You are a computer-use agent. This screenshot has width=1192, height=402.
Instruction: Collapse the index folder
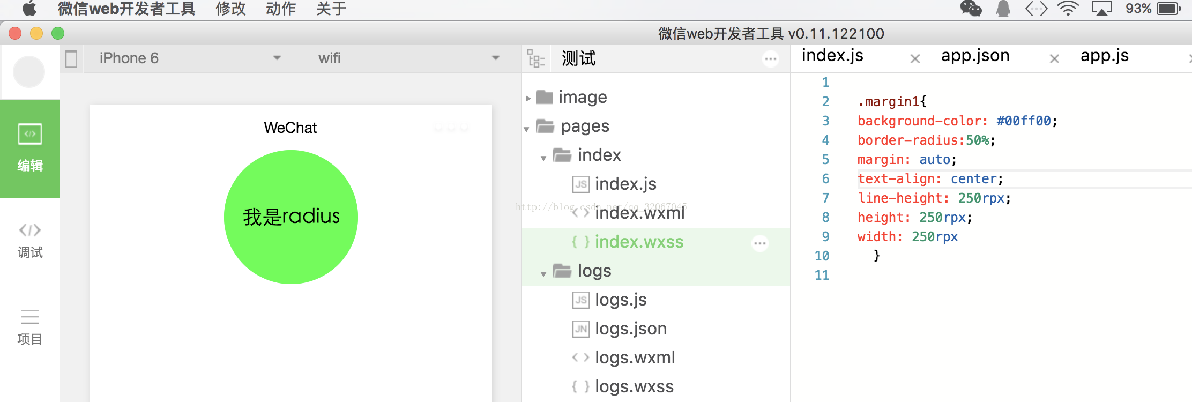click(543, 158)
